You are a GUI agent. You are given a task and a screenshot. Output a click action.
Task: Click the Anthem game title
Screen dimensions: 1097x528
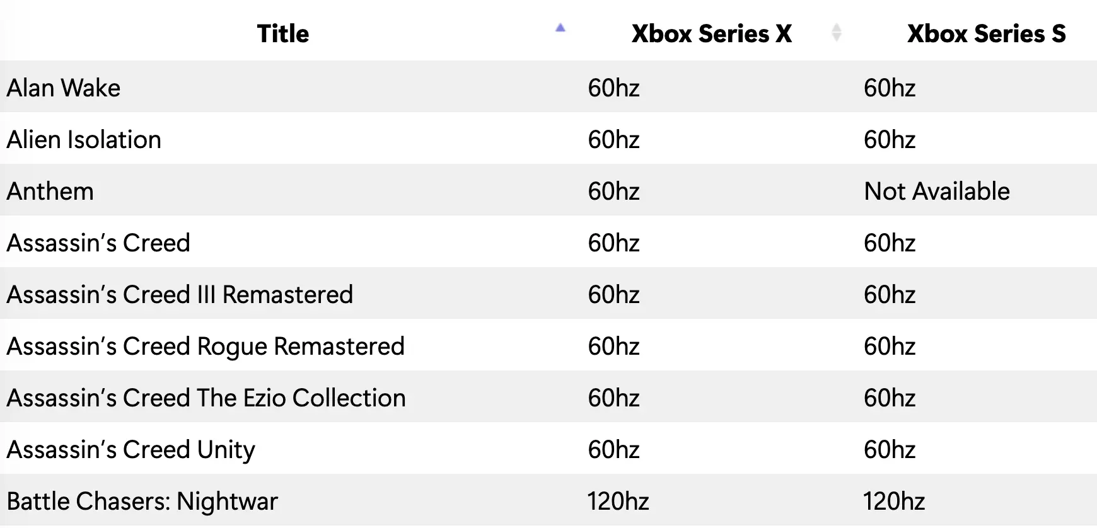50,192
